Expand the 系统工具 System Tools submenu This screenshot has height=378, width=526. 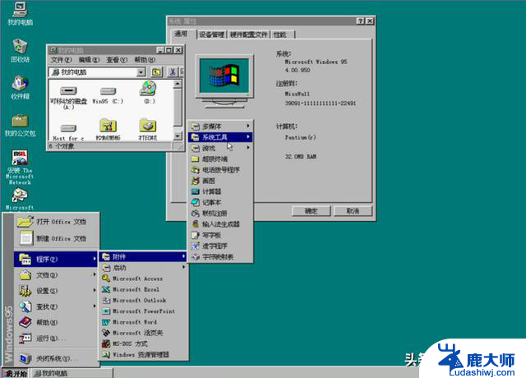tap(220, 137)
